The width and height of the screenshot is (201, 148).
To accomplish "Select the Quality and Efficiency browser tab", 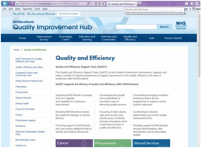I will click(x=122, y=4).
